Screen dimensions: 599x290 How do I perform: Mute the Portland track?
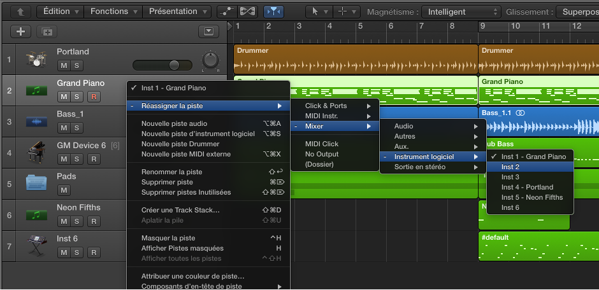[x=64, y=66]
